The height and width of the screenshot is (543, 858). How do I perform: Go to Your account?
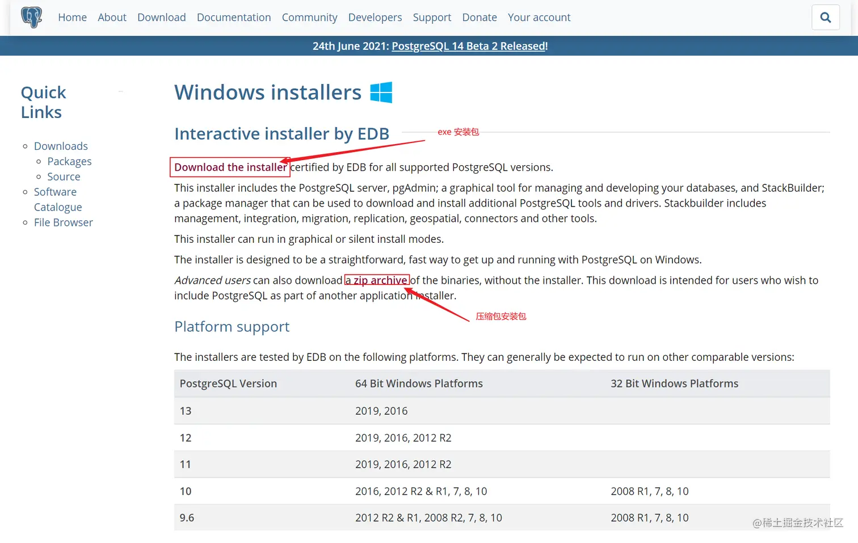point(539,18)
